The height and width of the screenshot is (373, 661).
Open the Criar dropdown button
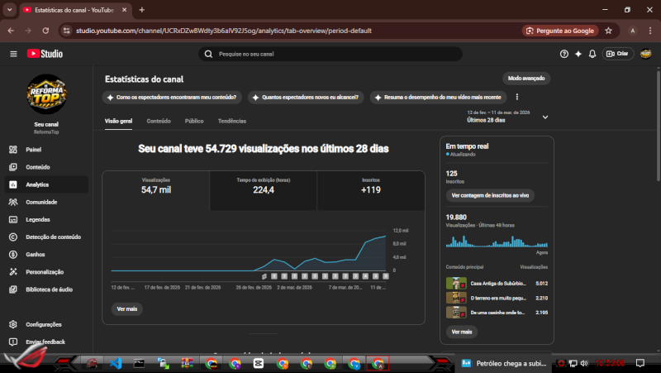tap(617, 54)
